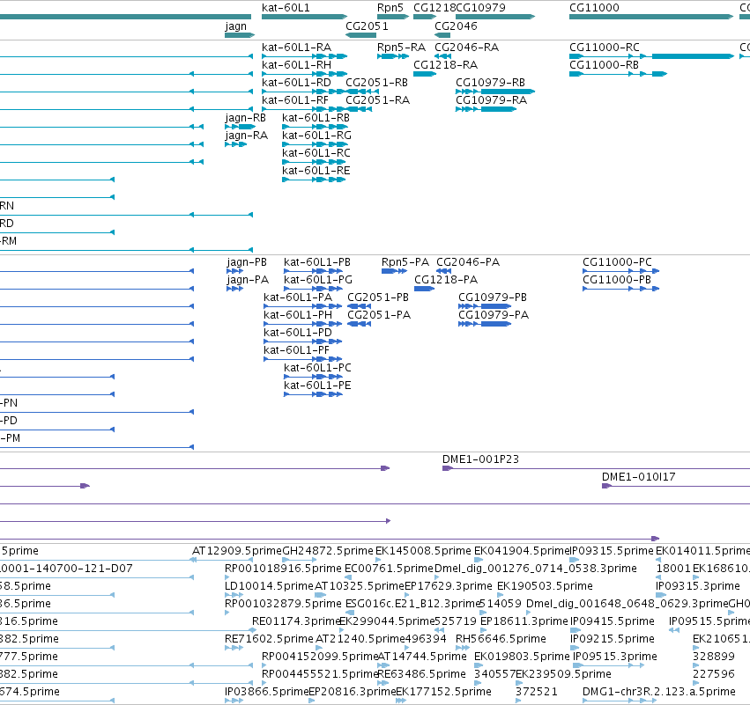Click protein CG10979-PB

point(492,297)
